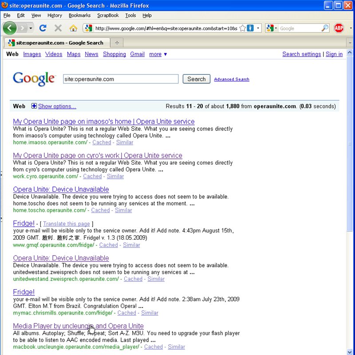This screenshot has width=355, height=355.
Task: Click the Adblock Plus ABP icon
Action: [x=339, y=28]
